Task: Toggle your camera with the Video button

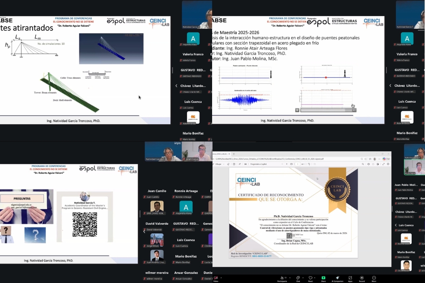Action: 215,278
